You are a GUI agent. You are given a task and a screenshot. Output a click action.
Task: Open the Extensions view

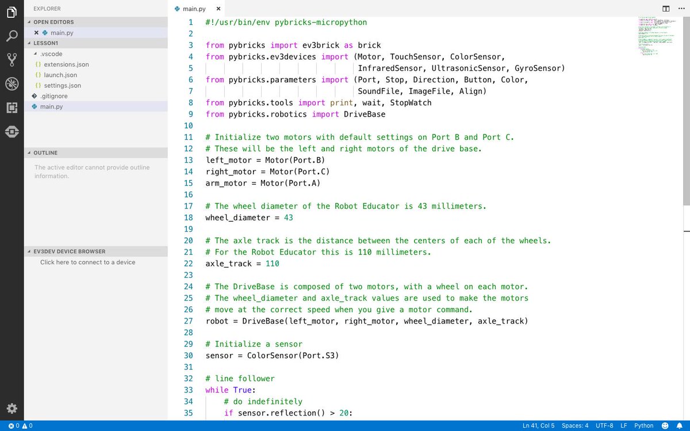coord(11,107)
